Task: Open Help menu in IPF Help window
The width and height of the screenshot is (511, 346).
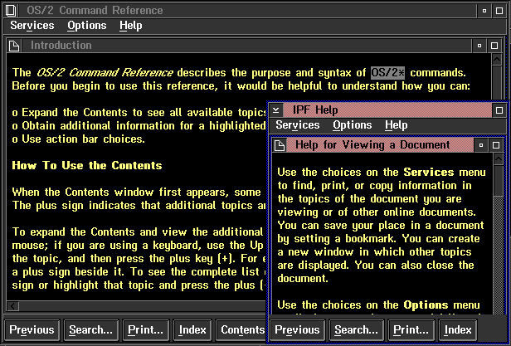Action: click(397, 125)
